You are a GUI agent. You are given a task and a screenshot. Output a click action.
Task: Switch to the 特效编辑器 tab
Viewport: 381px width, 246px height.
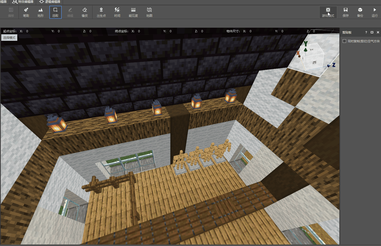(23, 2)
